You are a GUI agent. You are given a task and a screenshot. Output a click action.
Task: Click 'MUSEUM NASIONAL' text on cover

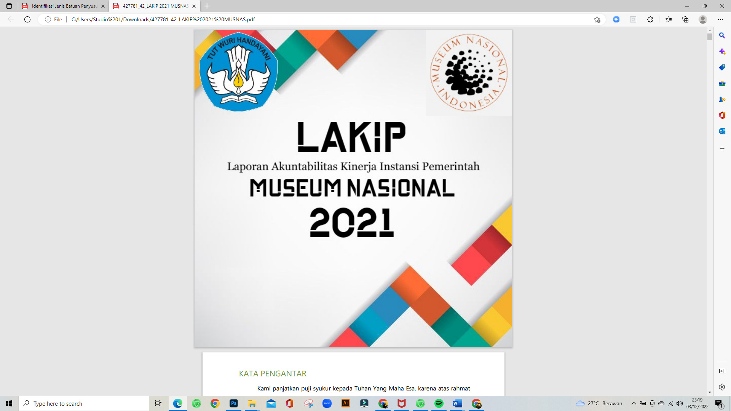point(352,188)
